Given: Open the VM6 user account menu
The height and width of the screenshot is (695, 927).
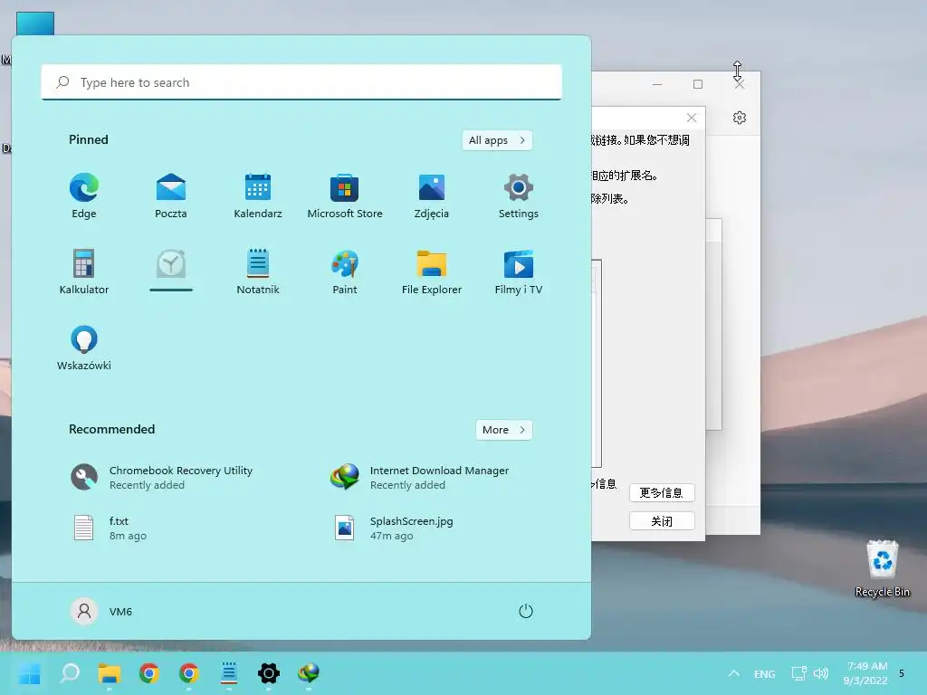Looking at the screenshot, I should click(x=101, y=611).
